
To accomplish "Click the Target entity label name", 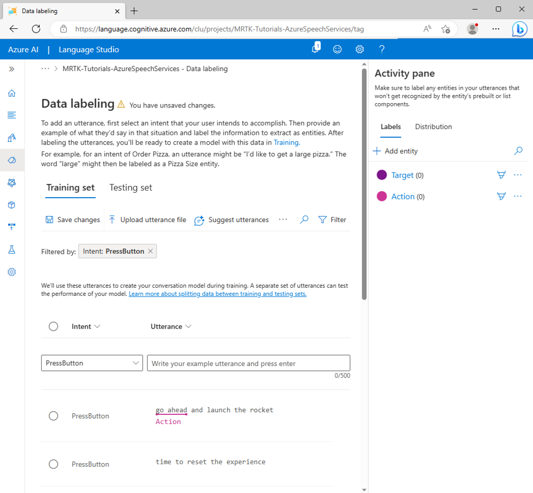I will (403, 175).
